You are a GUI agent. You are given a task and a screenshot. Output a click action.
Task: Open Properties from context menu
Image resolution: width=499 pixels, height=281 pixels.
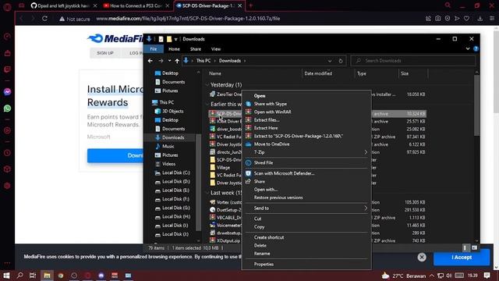[x=264, y=264]
